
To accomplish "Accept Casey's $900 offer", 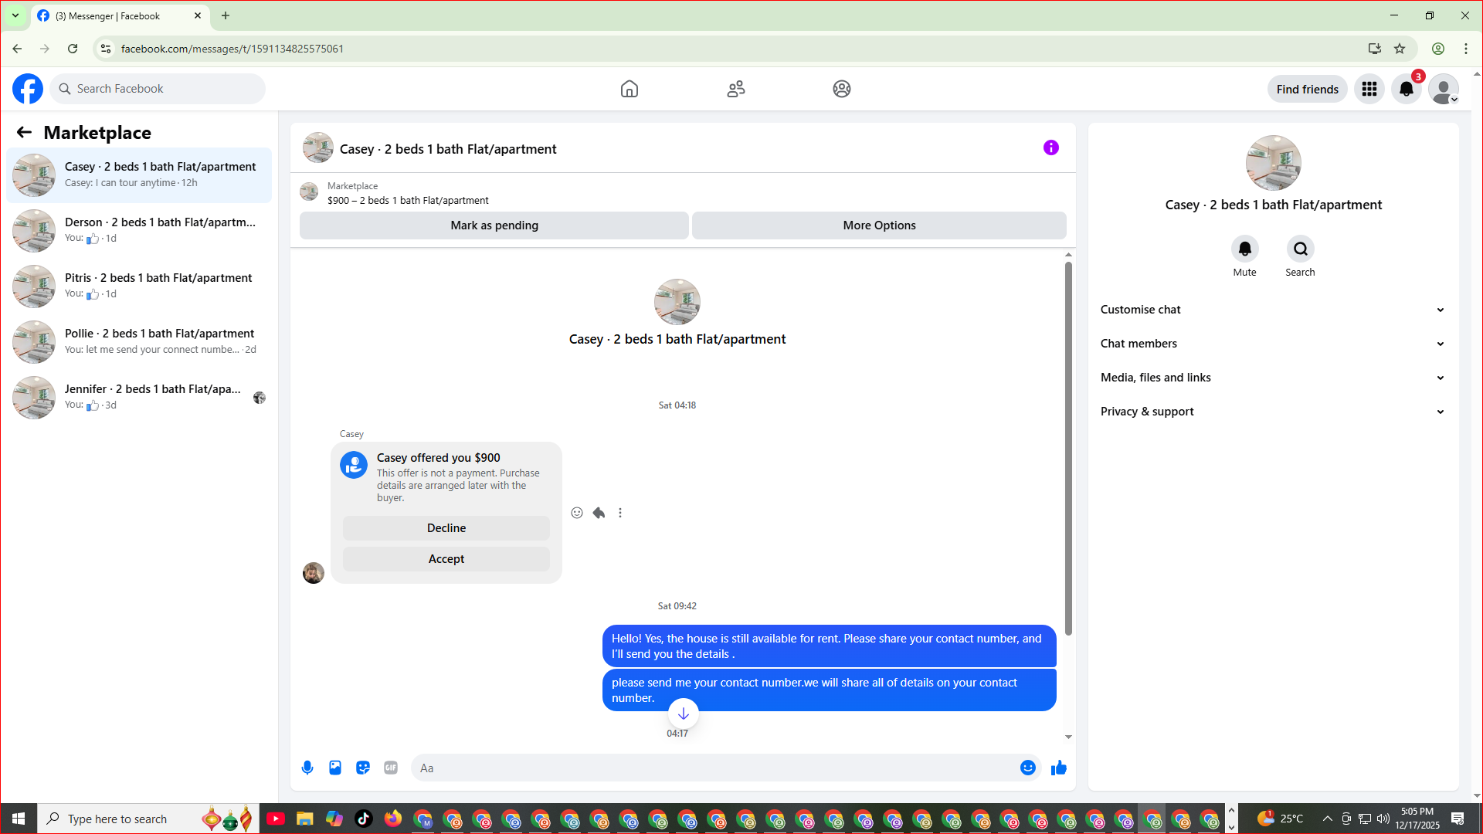I will 446,559.
